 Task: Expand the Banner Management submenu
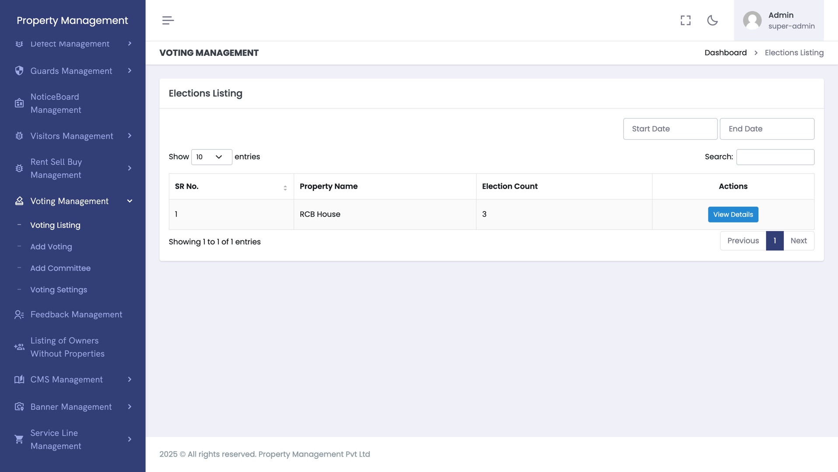tap(130, 407)
